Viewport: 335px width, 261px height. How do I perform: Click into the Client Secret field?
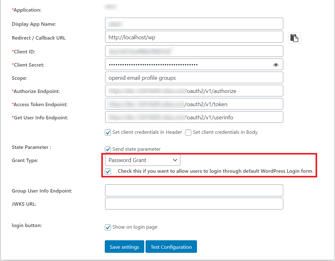(194, 64)
